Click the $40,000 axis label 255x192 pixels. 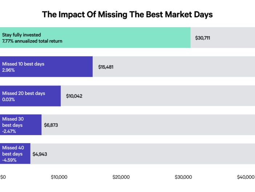[x=246, y=177]
